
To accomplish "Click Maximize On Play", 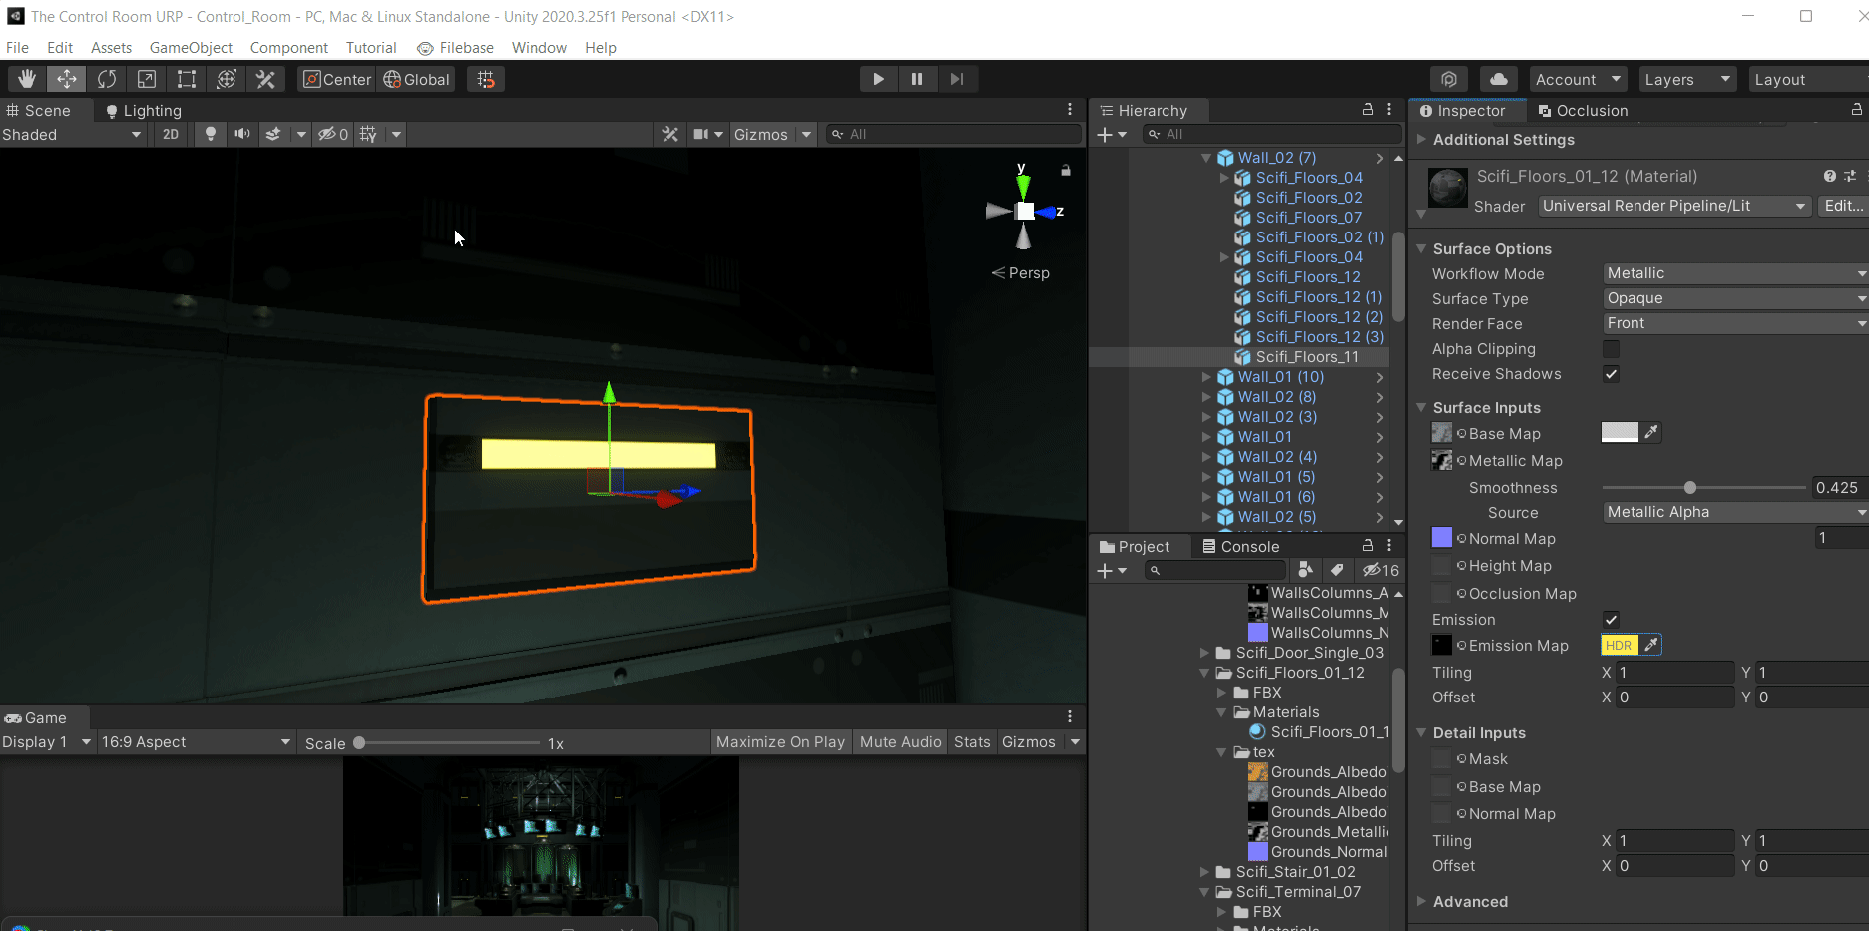I will click(x=780, y=741).
